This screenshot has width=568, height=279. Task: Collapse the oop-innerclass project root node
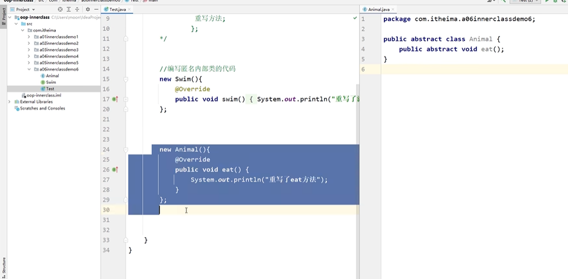[x=10, y=17]
